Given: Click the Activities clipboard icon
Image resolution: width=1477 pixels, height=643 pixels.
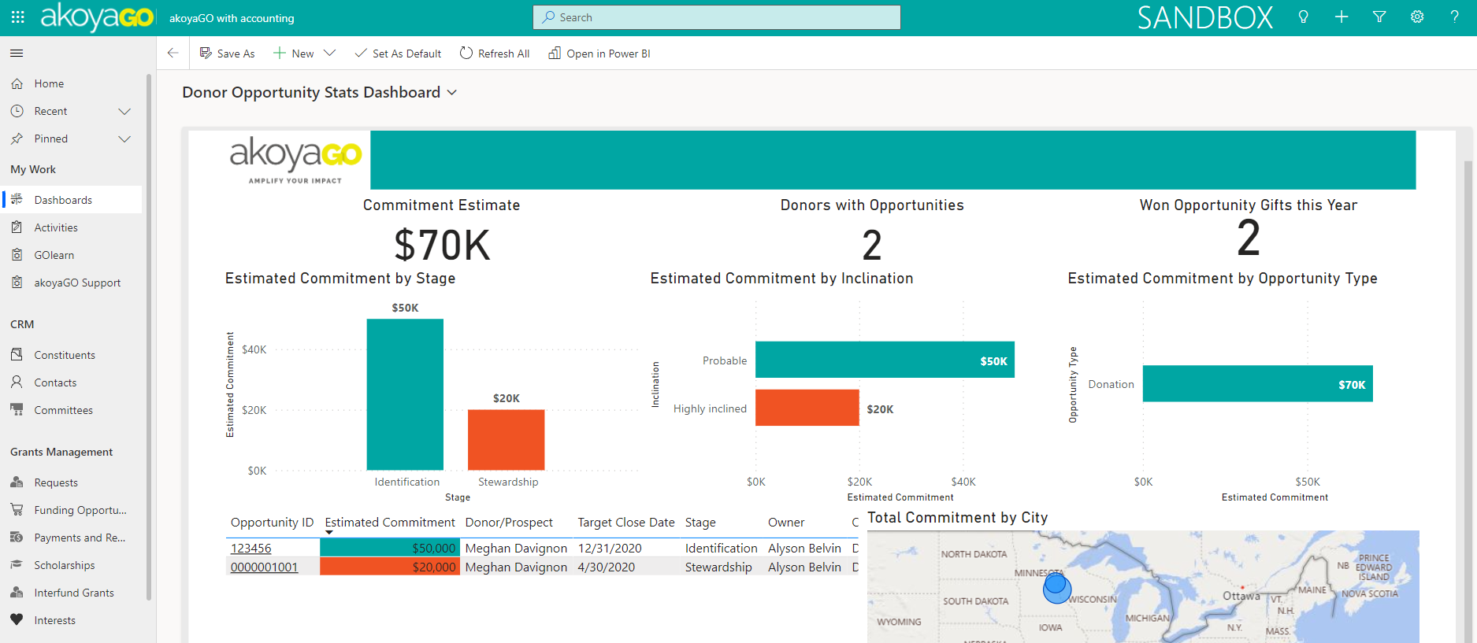Looking at the screenshot, I should 17,227.
